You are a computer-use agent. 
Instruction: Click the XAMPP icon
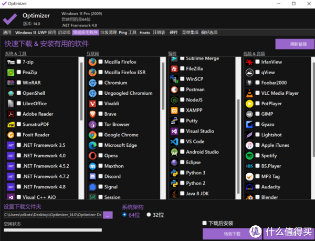coord(174,111)
